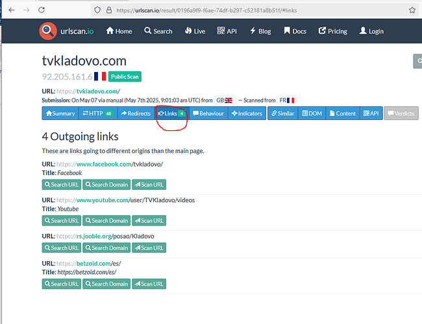This screenshot has width=422, height=324.
Task: Open the API tab in result toolbar
Action: click(371, 113)
